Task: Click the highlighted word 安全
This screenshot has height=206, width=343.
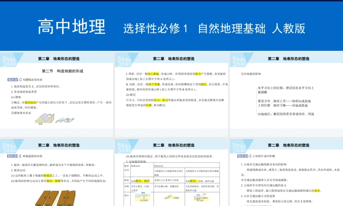Action: pyautogui.click(x=317, y=191)
